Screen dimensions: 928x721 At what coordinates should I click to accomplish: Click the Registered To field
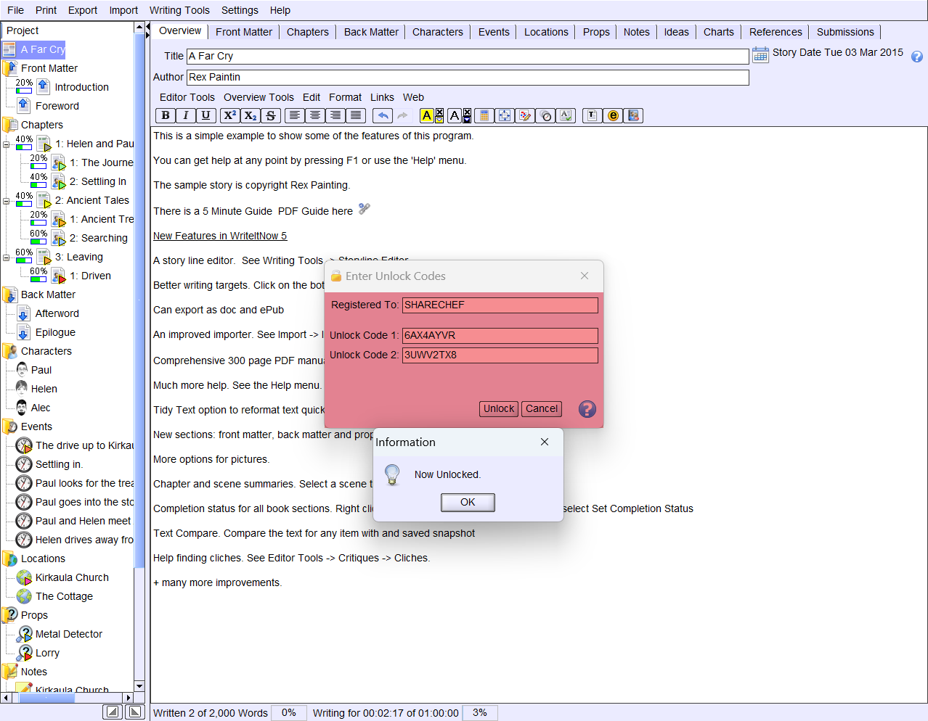500,305
